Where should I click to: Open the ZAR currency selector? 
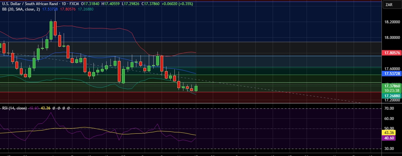pos(389,4)
